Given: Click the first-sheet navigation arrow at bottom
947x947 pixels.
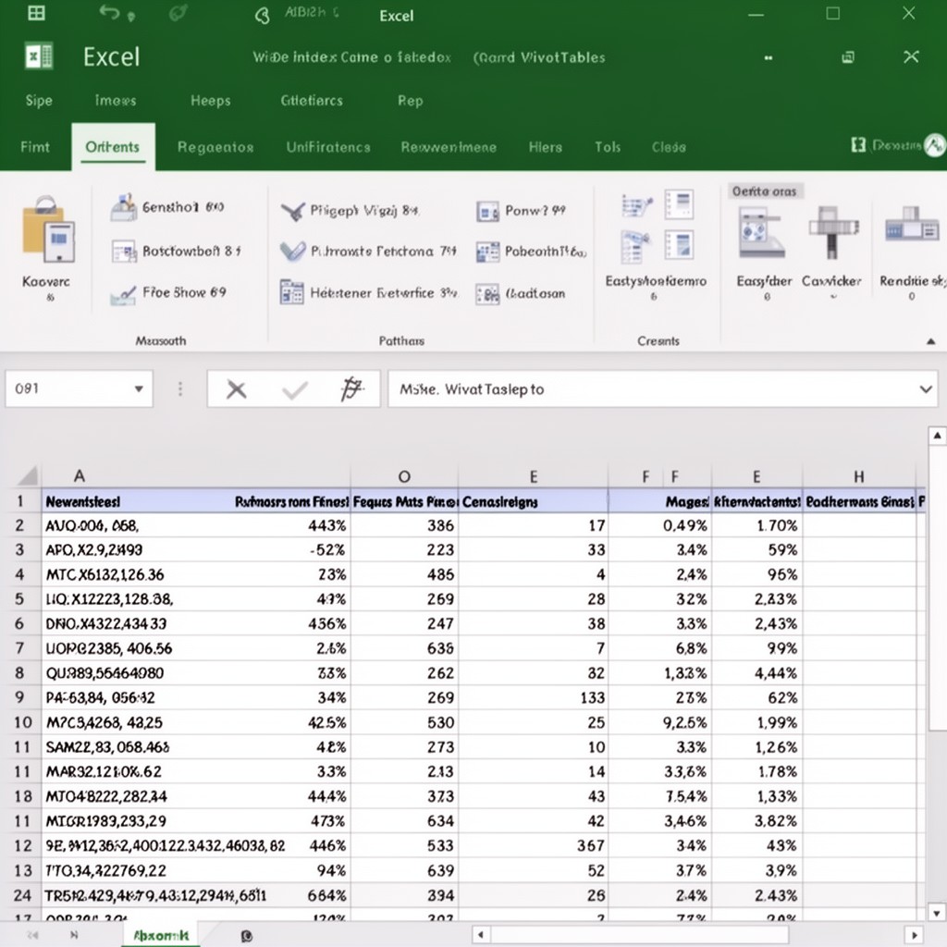Looking at the screenshot, I should [x=32, y=936].
